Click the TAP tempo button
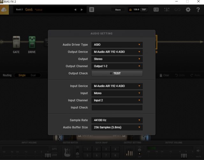The image size is (204, 160). point(144,10)
